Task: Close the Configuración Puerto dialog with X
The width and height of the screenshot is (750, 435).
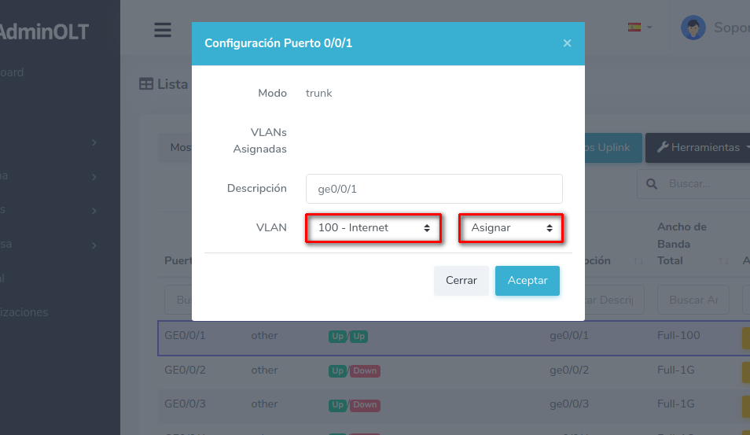Action: [567, 43]
